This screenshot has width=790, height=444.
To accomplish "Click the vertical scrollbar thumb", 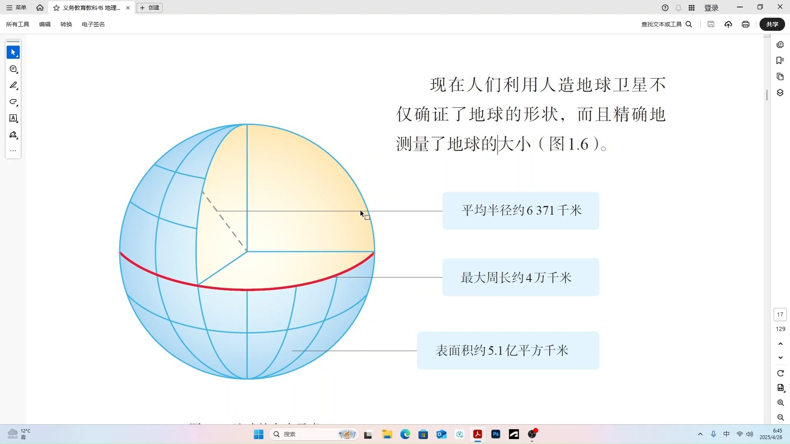I will (x=767, y=95).
